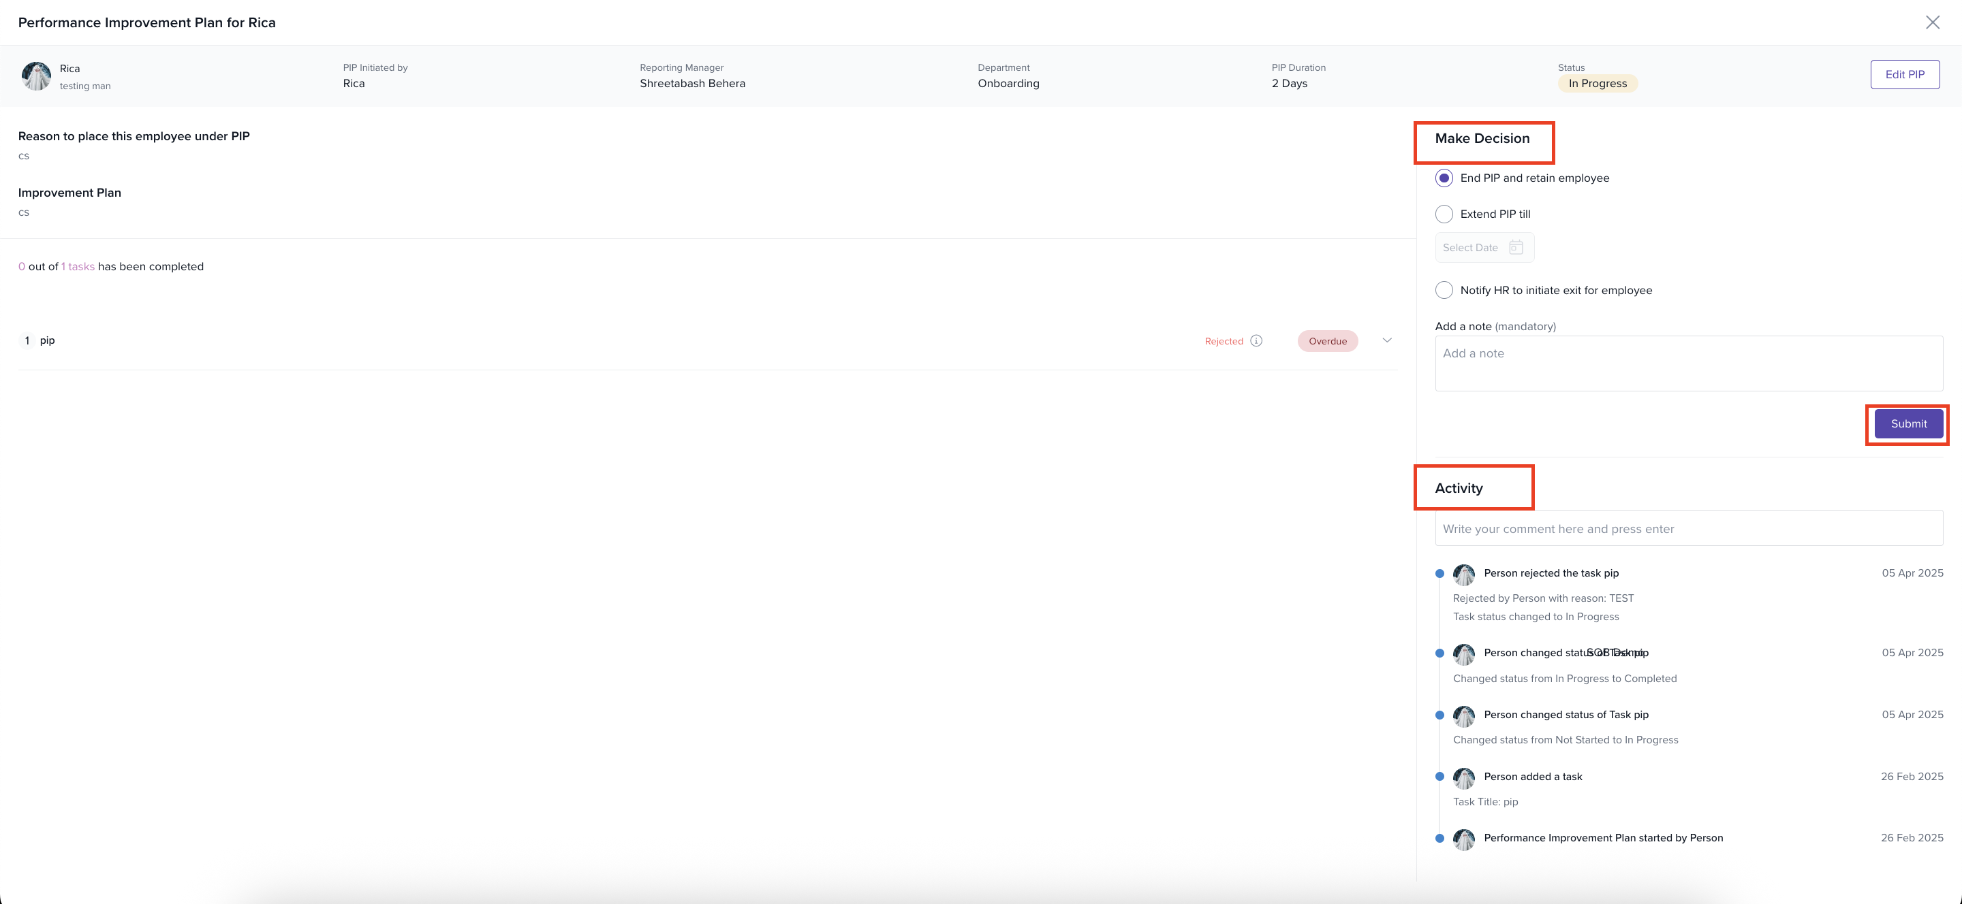Viewport: 1962px width, 904px height.
Task: Click the Overdue status badge
Action: 1328,341
